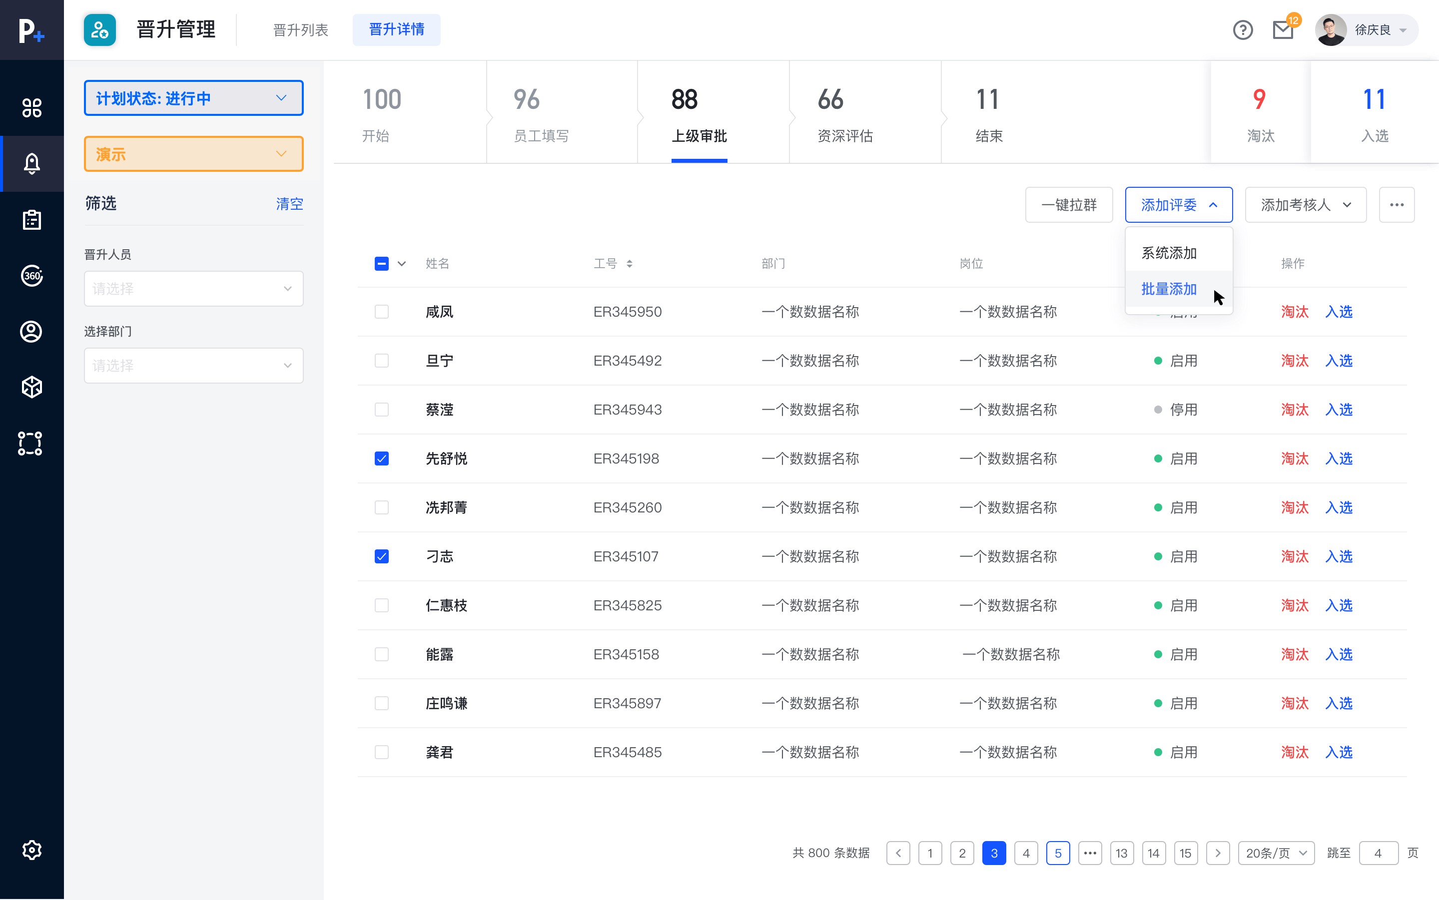
Task: Open the 添加考核人 dropdown
Action: point(1305,205)
